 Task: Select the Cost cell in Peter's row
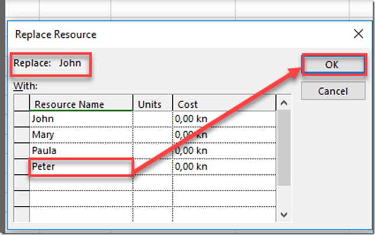(224, 167)
